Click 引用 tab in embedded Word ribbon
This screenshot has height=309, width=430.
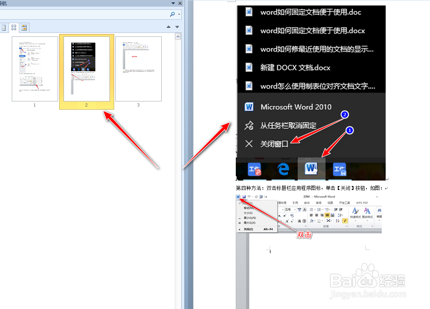295,203
